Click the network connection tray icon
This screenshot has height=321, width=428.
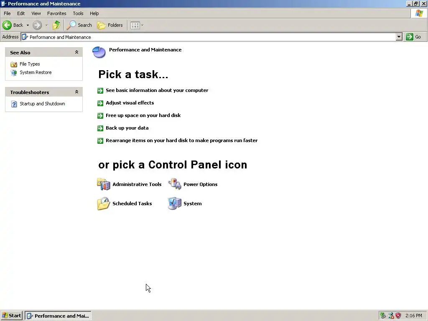[x=391, y=316]
